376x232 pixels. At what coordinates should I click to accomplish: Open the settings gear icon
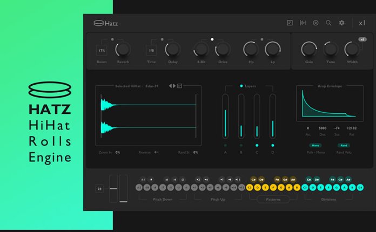pos(342,23)
